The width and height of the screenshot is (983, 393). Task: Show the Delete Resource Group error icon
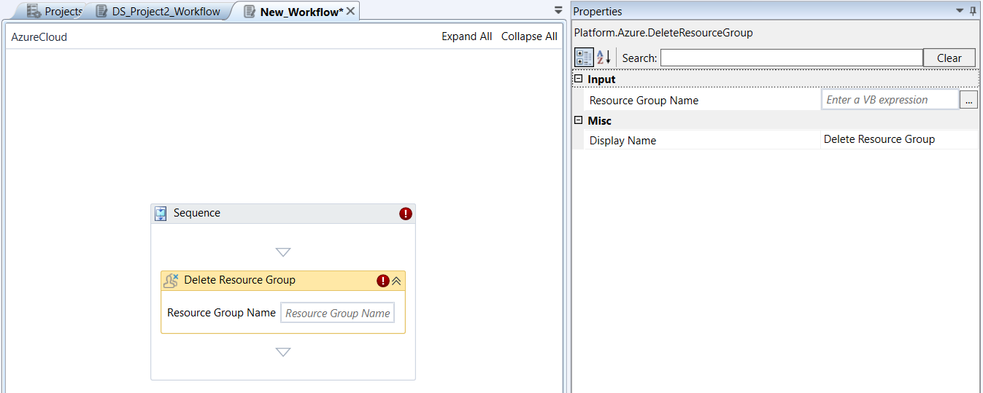click(x=382, y=281)
